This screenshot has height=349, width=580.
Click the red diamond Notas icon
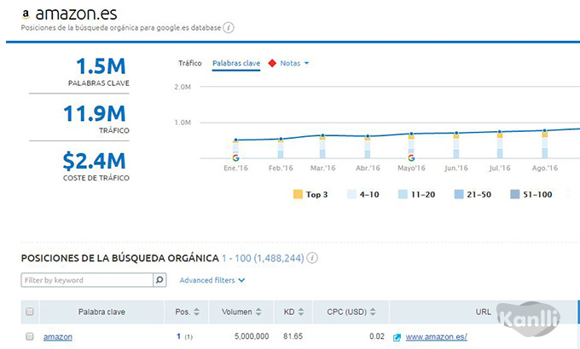pos(272,63)
